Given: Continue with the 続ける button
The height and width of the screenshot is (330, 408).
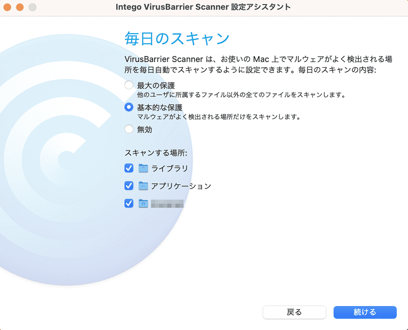Looking at the screenshot, I should click(x=365, y=312).
